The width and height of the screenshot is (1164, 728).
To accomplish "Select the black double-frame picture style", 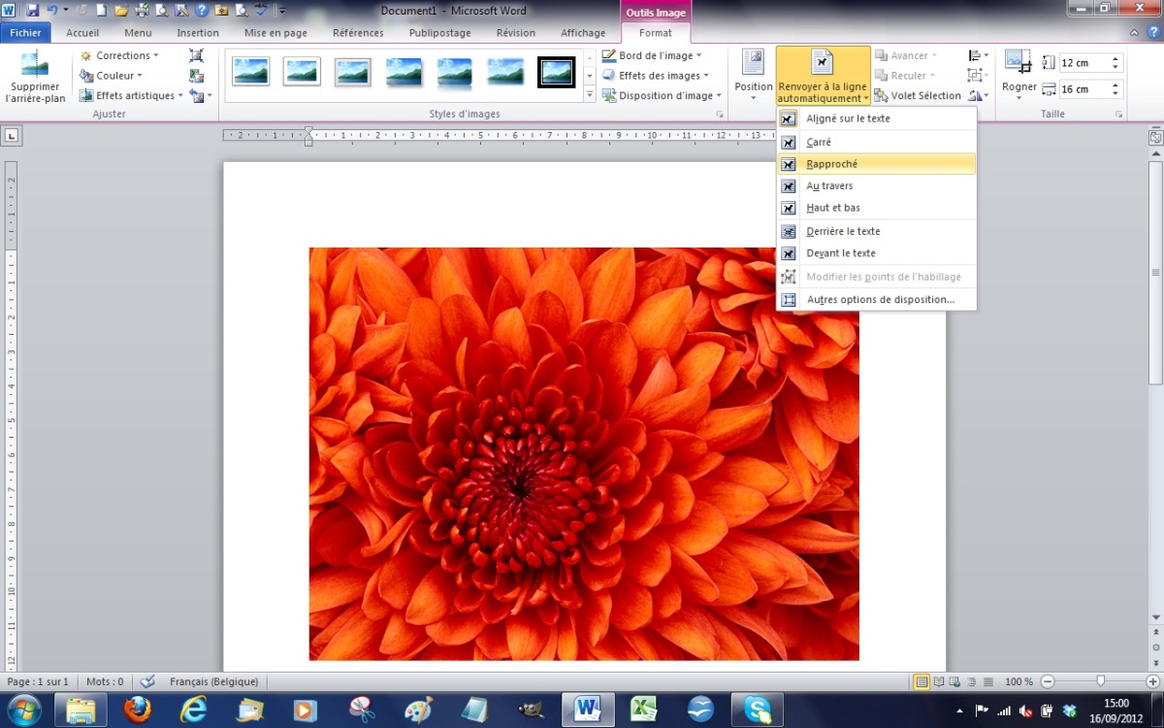I will (557, 72).
